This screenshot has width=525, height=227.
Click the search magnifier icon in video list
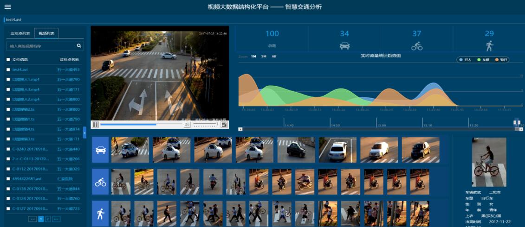click(79, 46)
